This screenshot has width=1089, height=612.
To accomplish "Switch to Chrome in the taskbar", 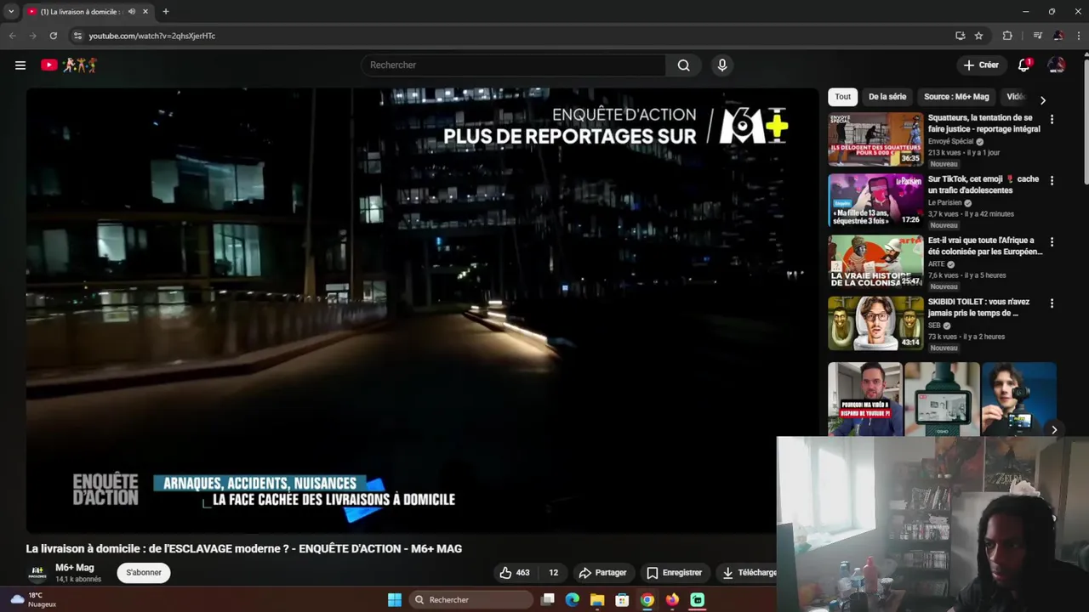I will point(647,600).
